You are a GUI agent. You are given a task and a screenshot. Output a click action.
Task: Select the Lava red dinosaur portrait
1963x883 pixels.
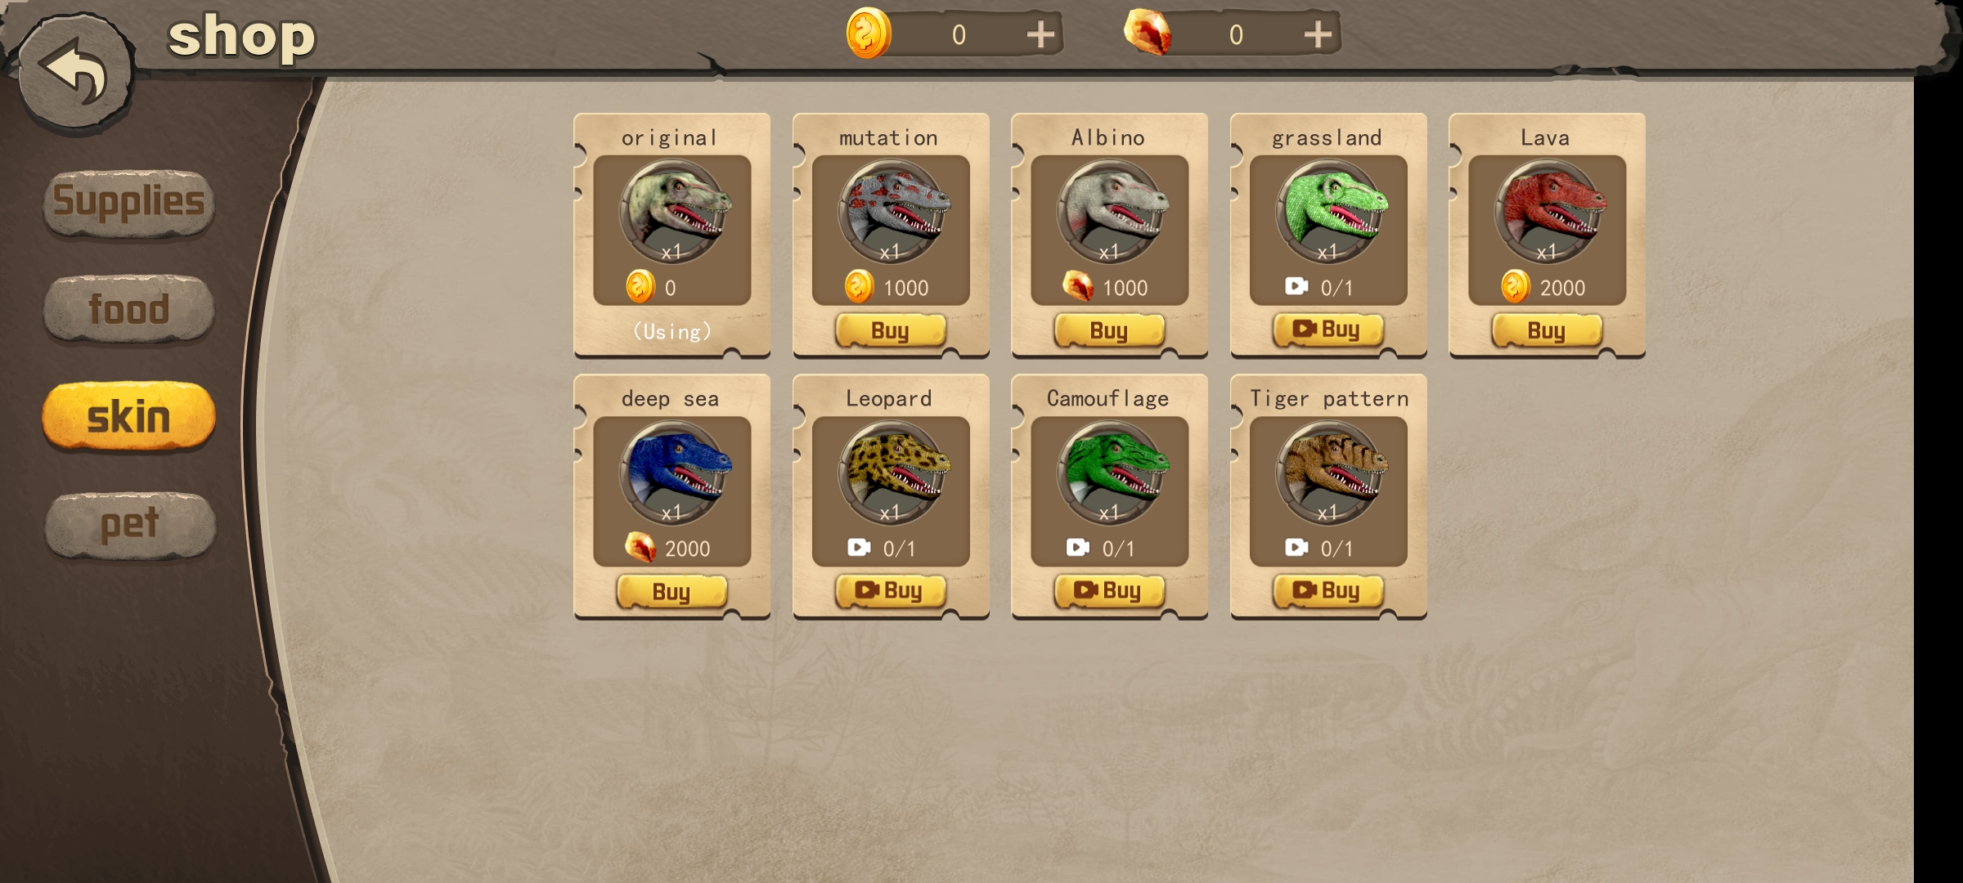(1548, 211)
